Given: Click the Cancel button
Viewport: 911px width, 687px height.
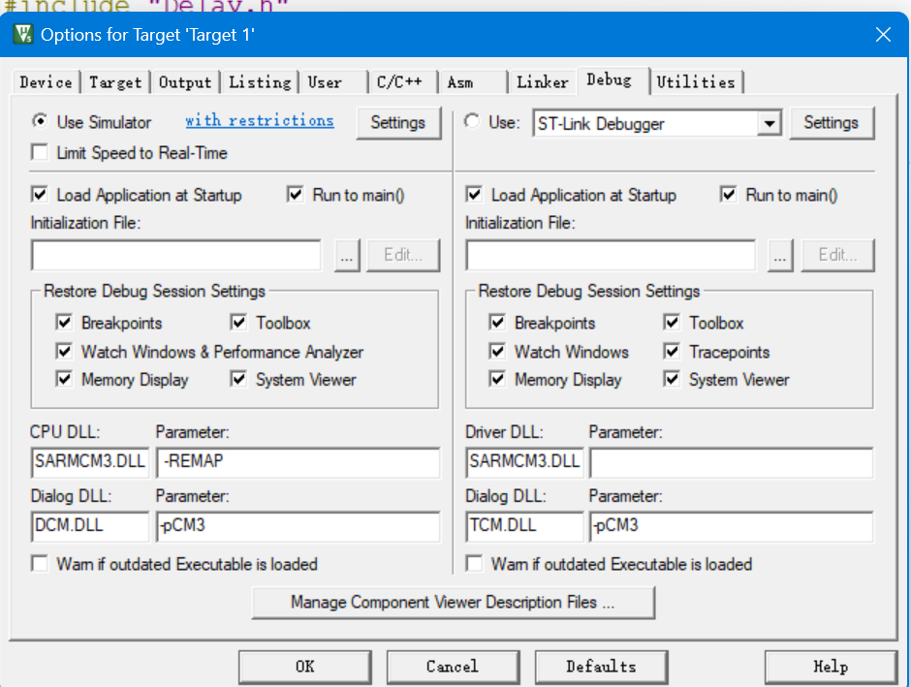Looking at the screenshot, I should pos(454,667).
